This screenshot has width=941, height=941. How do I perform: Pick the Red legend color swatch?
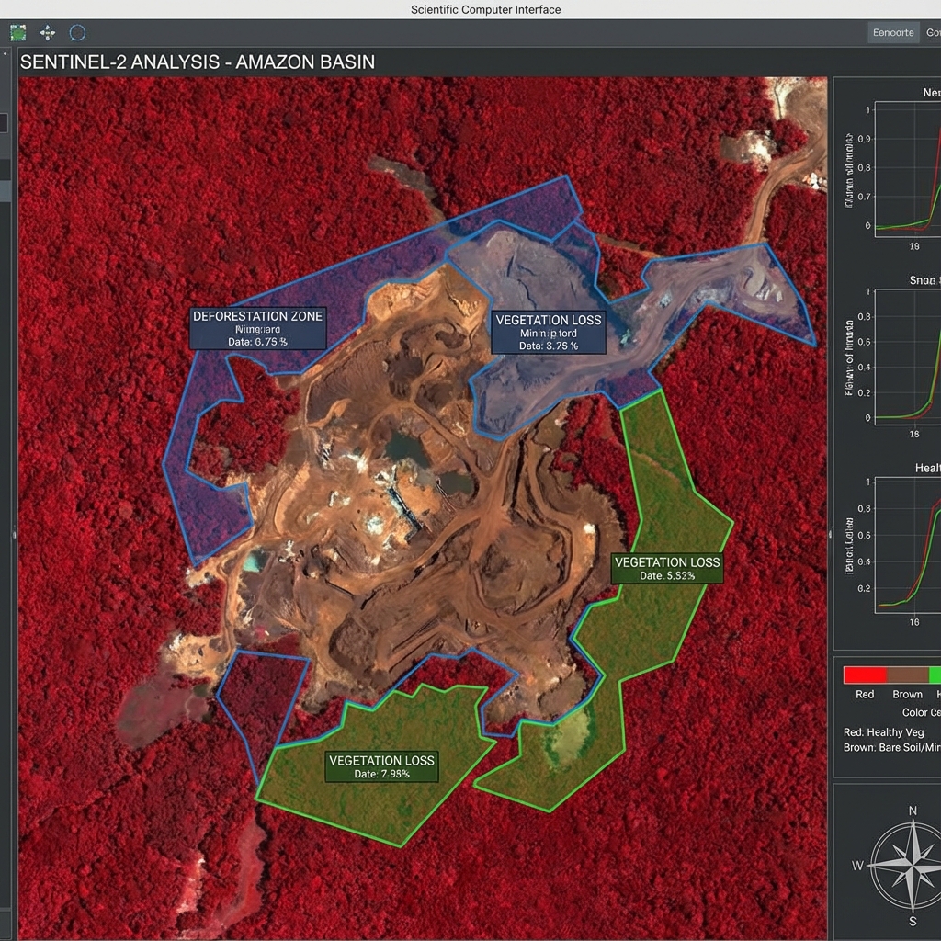coord(865,675)
